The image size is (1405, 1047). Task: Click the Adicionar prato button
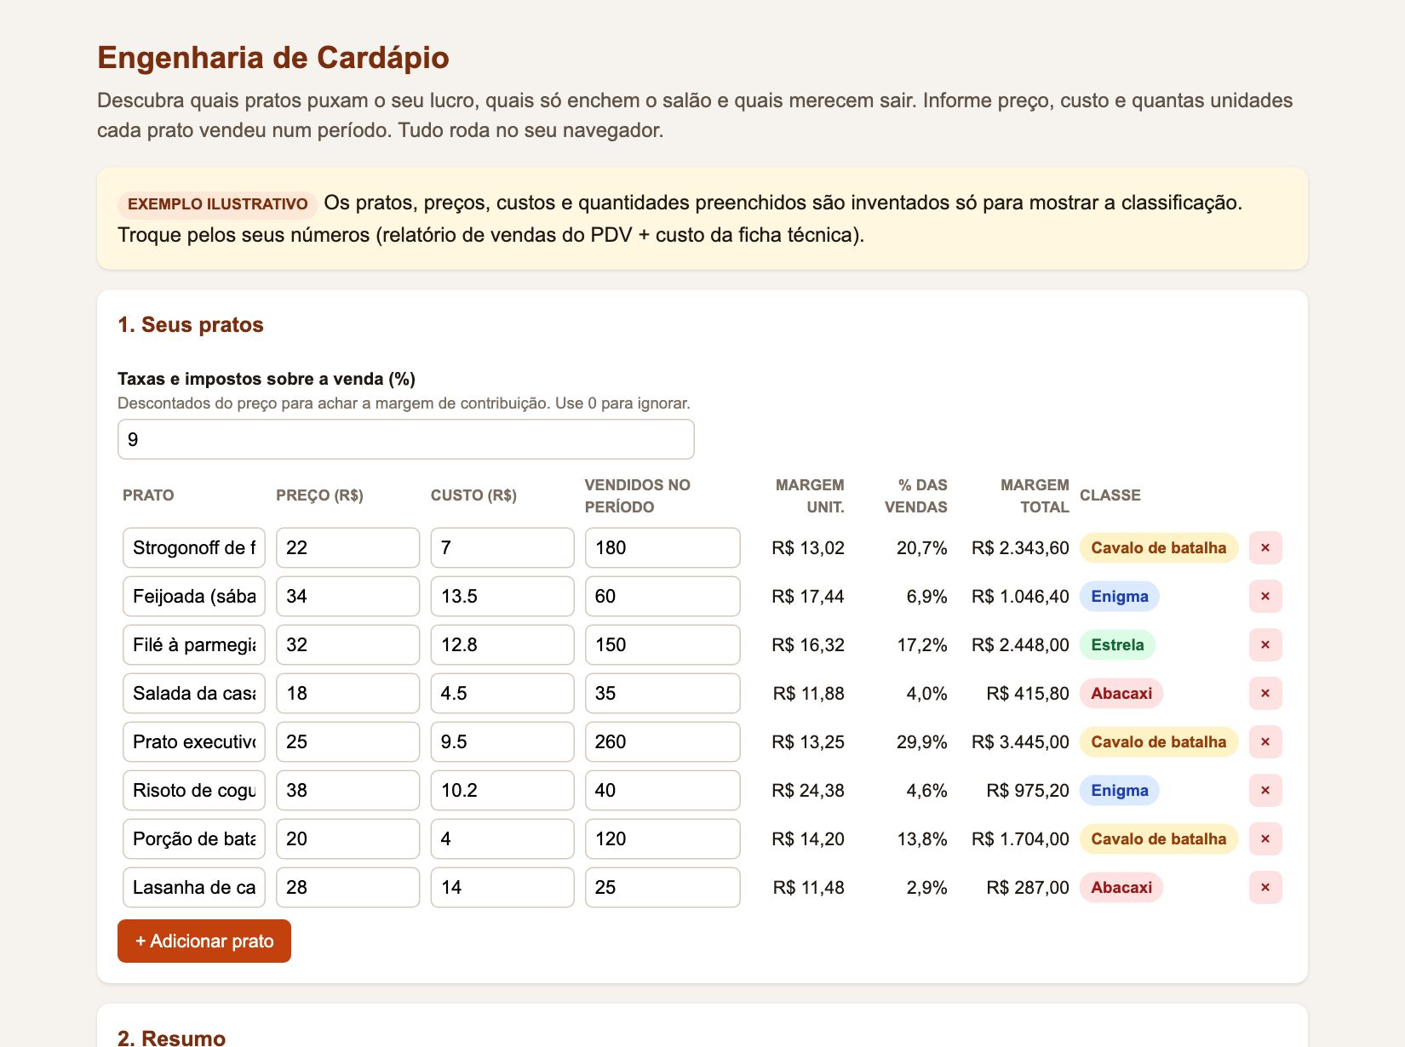[204, 941]
